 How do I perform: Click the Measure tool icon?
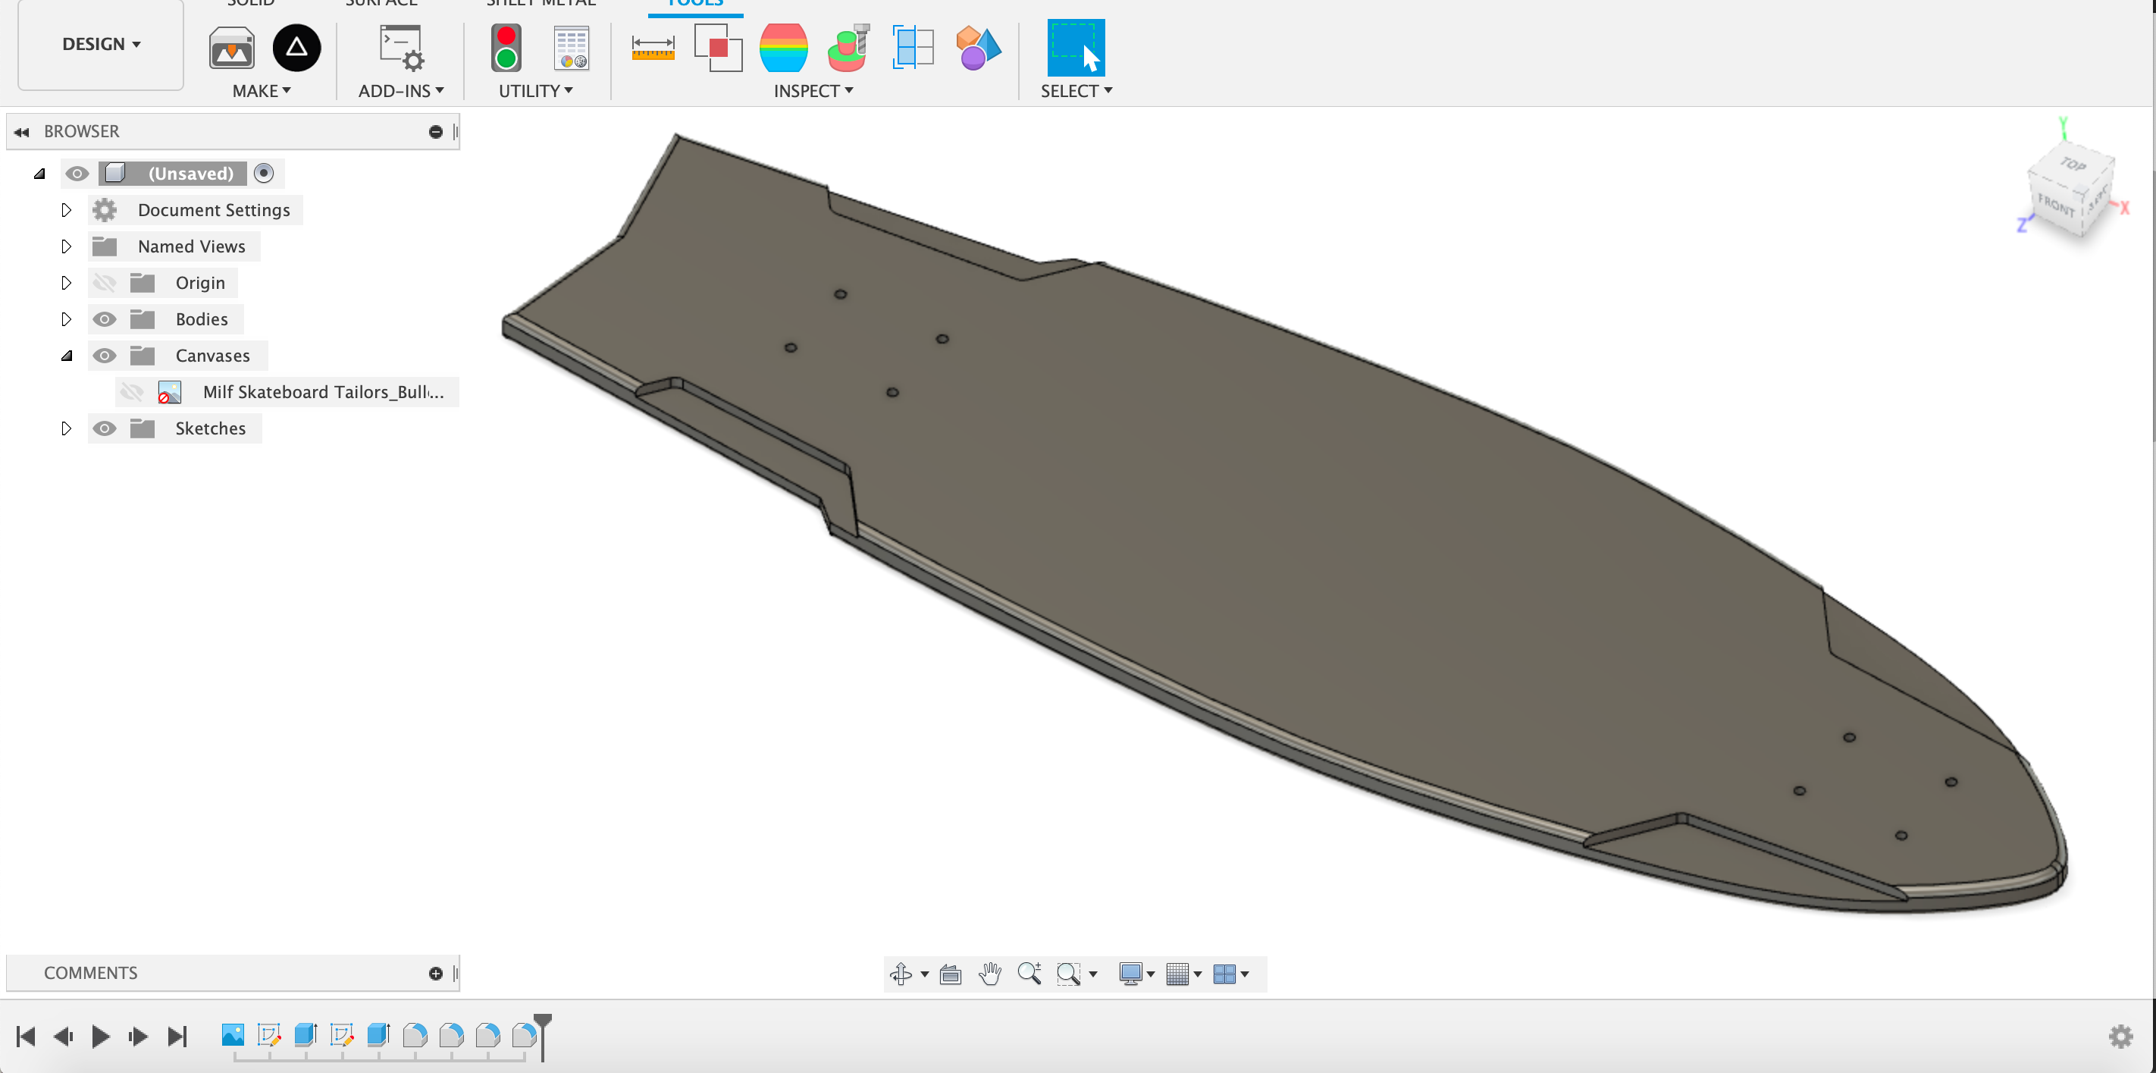[x=653, y=48]
